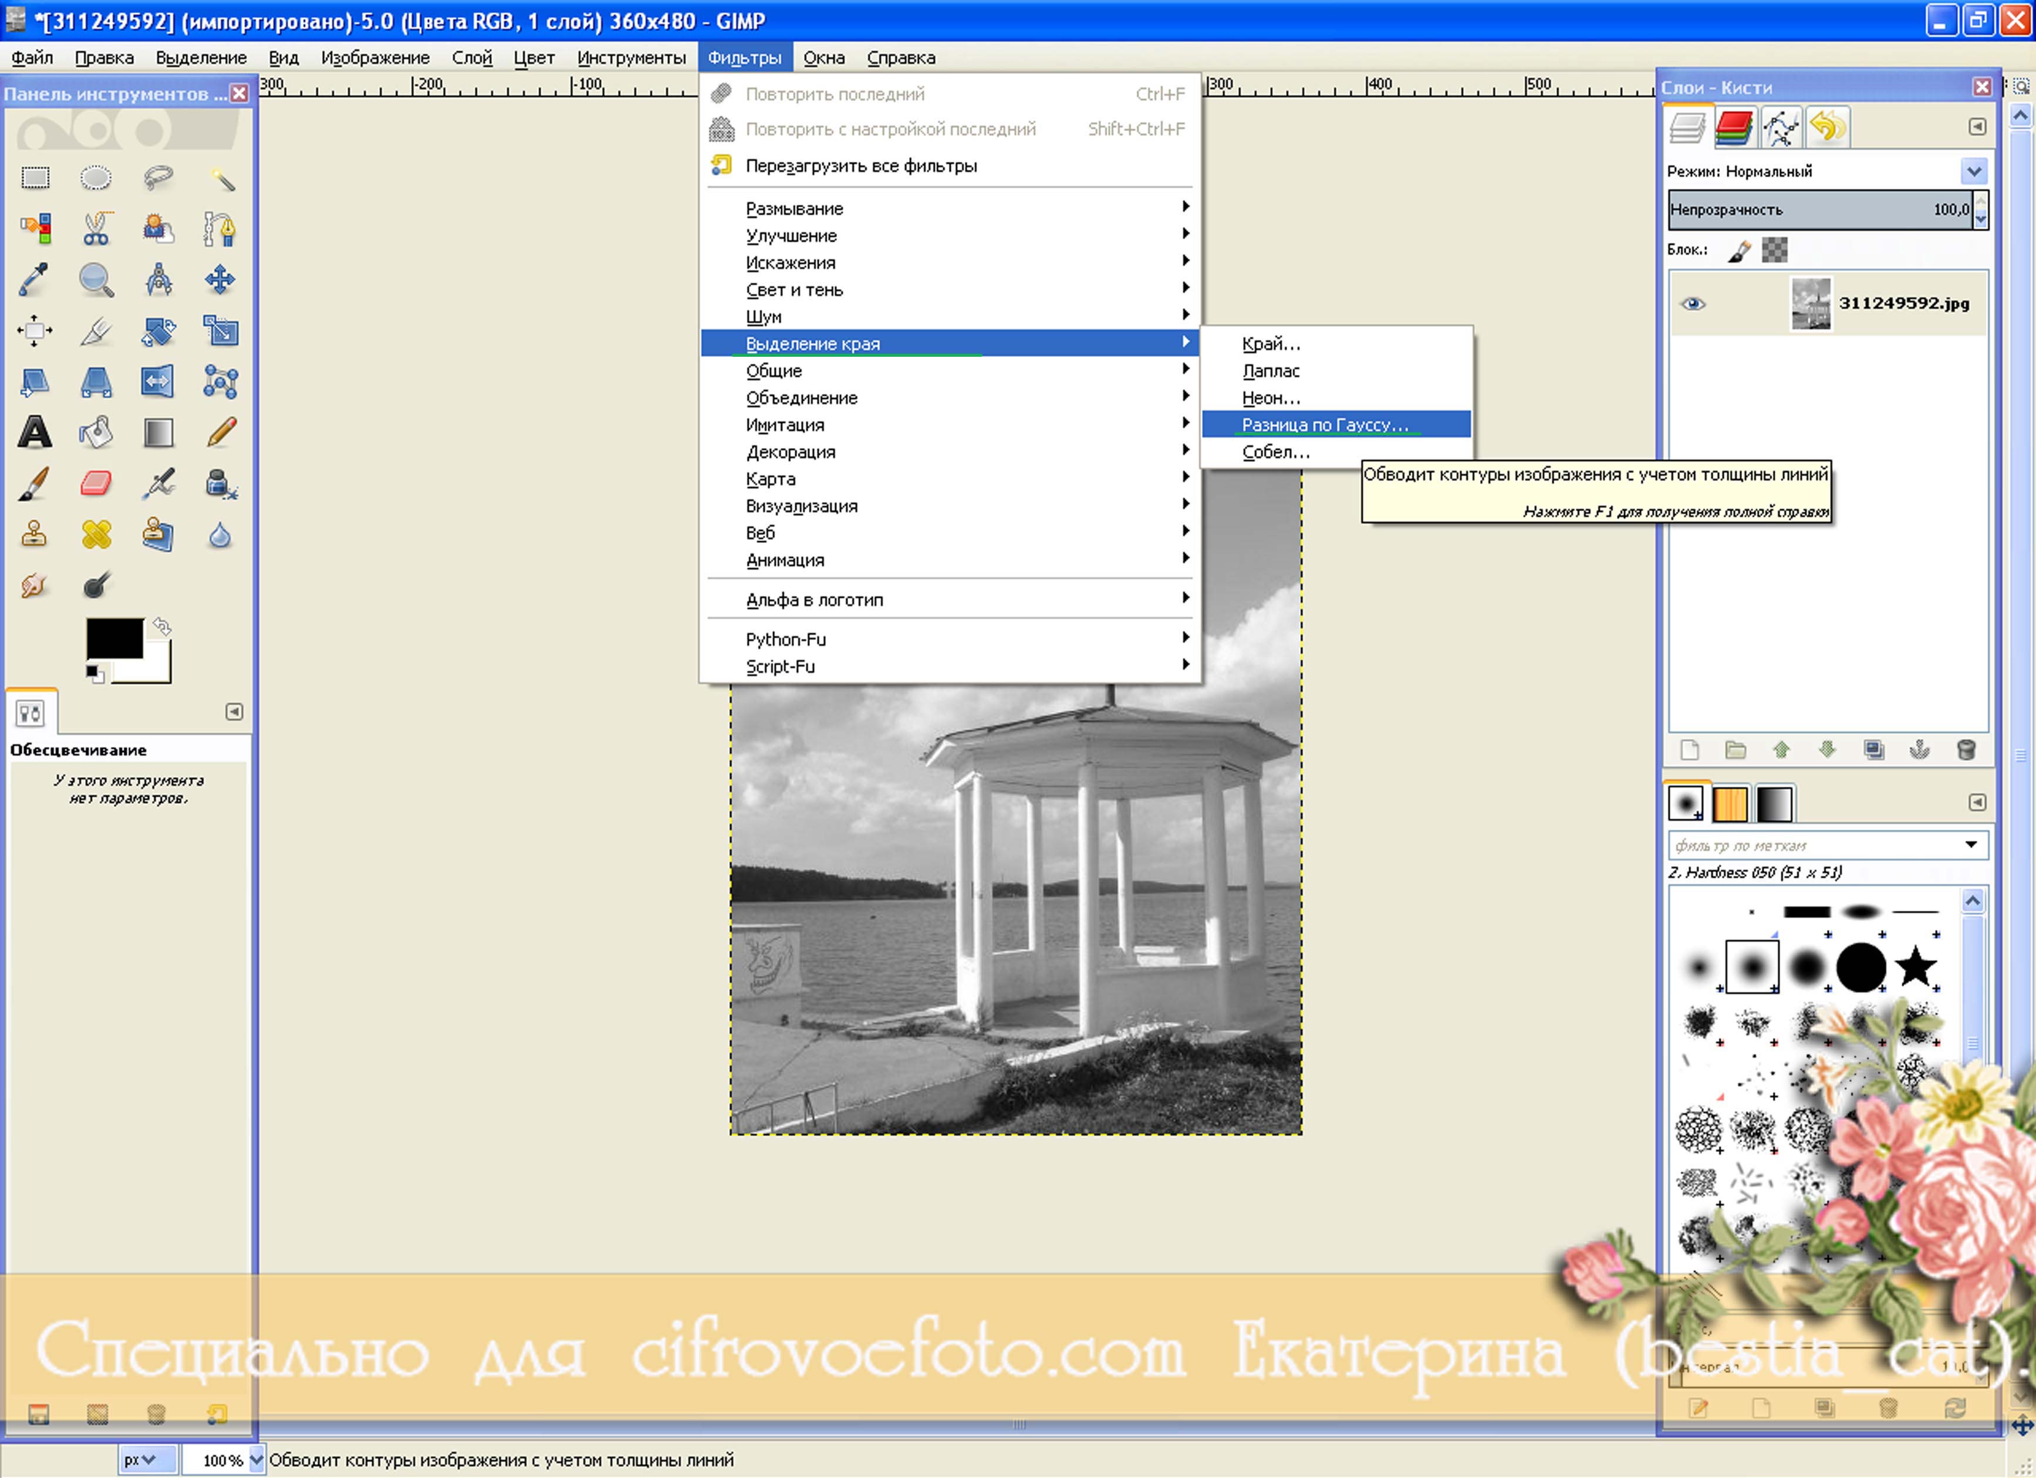This screenshot has height=1478, width=2036.
Task: Open the Blur (Размывание) filters submenu
Action: coord(795,208)
